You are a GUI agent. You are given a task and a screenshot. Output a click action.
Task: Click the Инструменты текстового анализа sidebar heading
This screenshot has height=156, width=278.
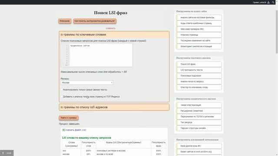coord(193,58)
